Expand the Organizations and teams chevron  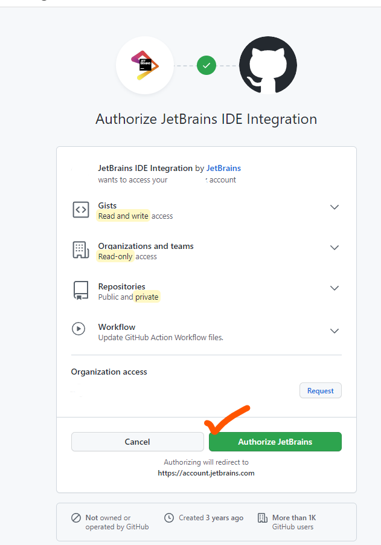[x=335, y=248]
